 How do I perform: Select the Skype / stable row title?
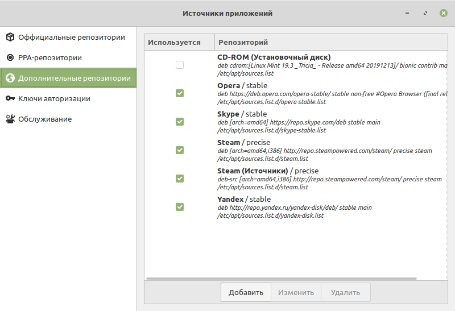tap(242, 114)
